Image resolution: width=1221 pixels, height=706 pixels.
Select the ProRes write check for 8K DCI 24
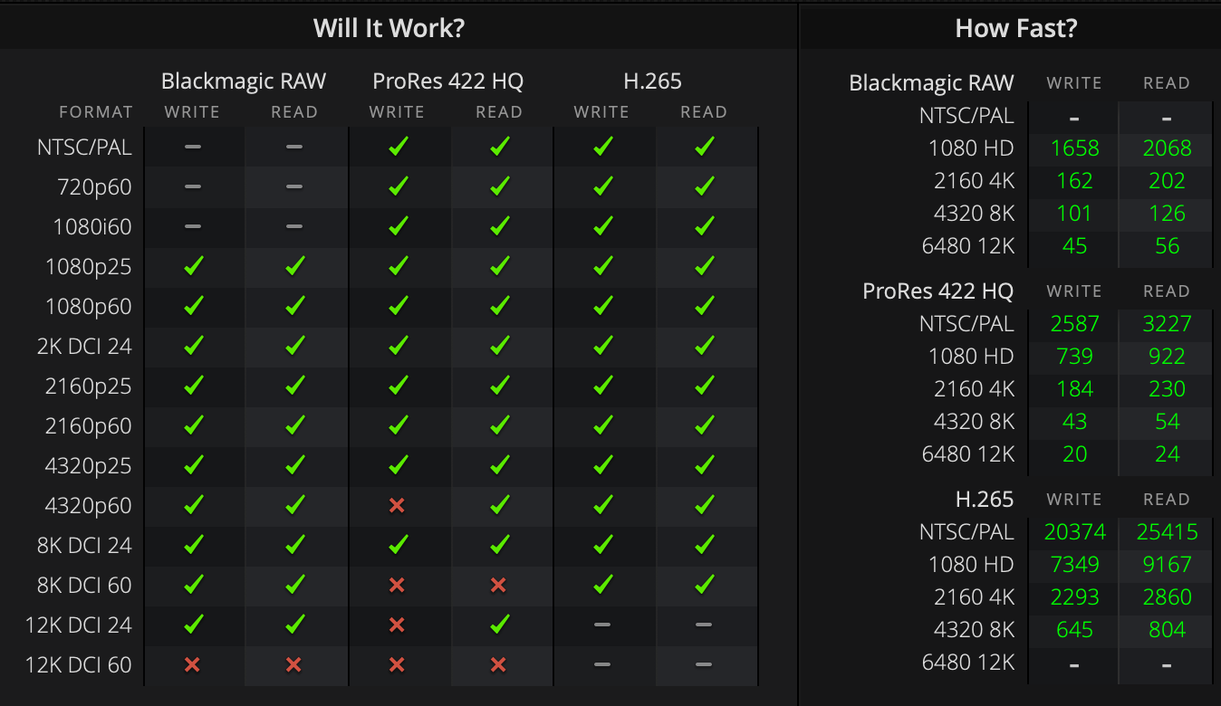(398, 545)
